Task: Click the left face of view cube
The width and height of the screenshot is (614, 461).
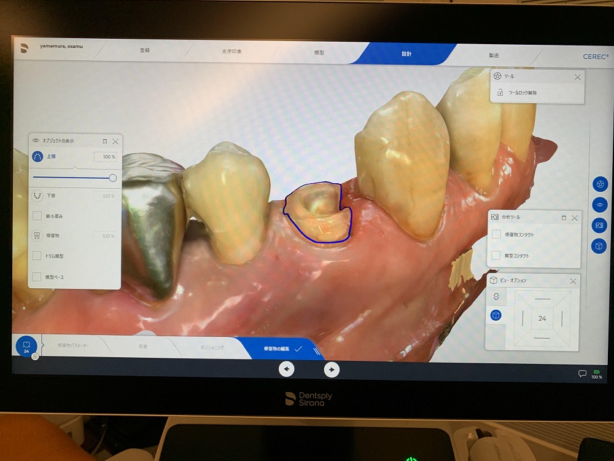Action: (x=523, y=318)
